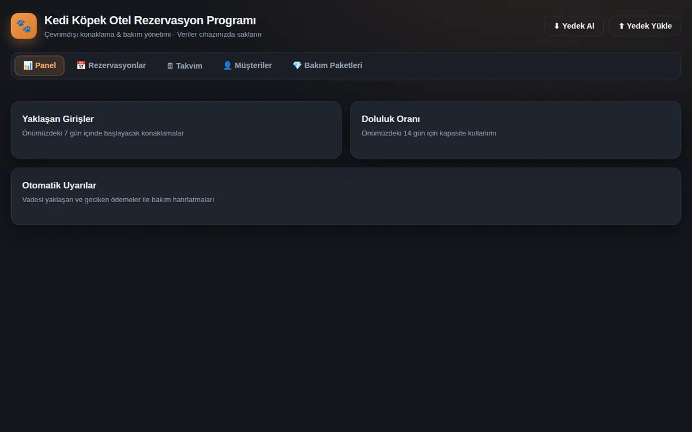Click text "Önümüzdeki 14 gün için kapasite kullanımı"

pos(429,133)
